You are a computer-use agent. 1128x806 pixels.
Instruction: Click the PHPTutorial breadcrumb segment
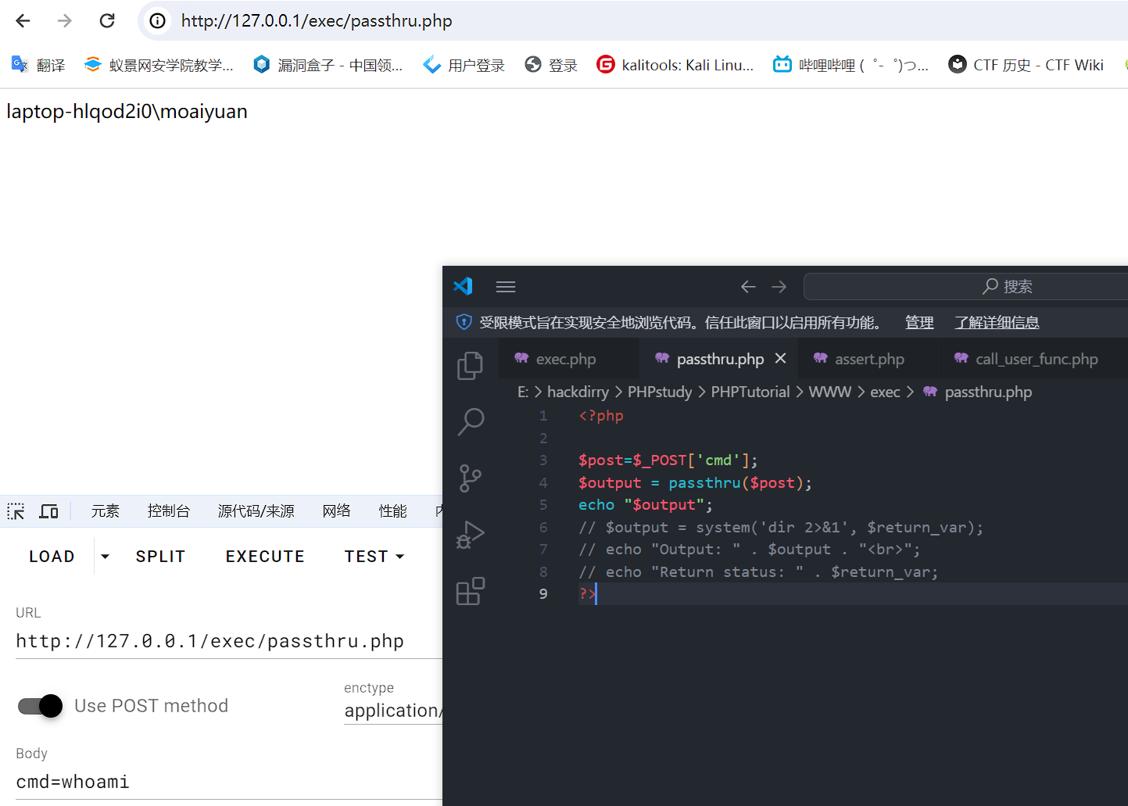[750, 392]
